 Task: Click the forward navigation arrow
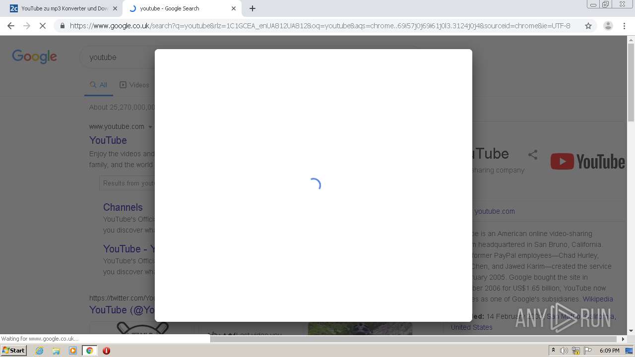pyautogui.click(x=27, y=26)
